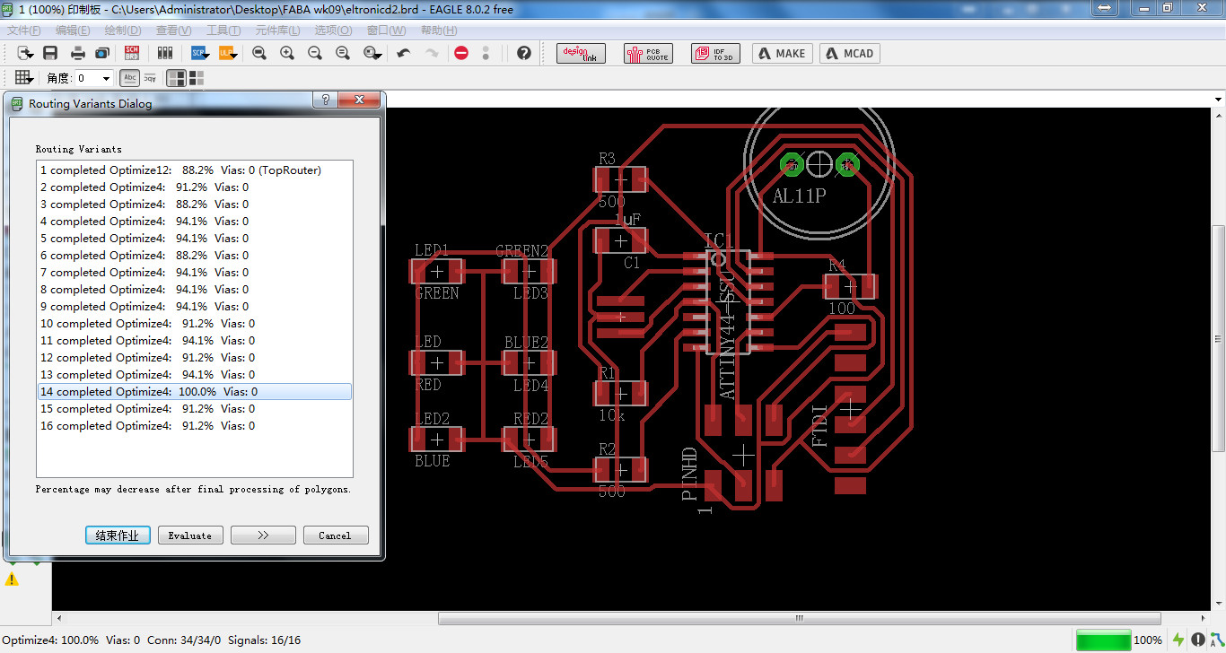Click the Redraw zoom icon
The height and width of the screenshot is (653, 1226).
[343, 53]
